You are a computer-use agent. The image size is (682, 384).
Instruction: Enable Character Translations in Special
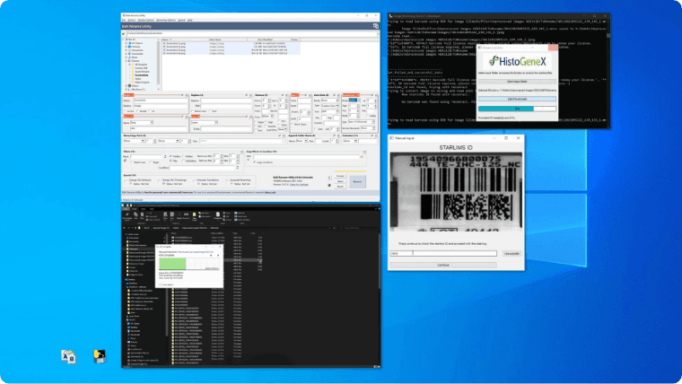[194, 181]
